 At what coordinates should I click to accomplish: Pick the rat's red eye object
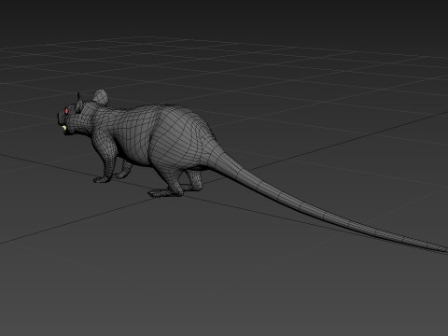click(x=66, y=111)
